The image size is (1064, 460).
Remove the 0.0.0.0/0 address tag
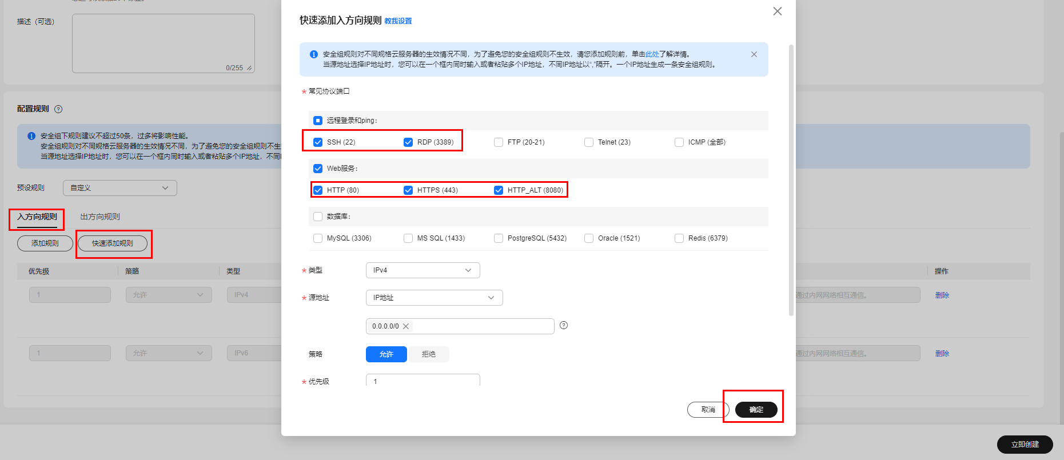pos(406,326)
